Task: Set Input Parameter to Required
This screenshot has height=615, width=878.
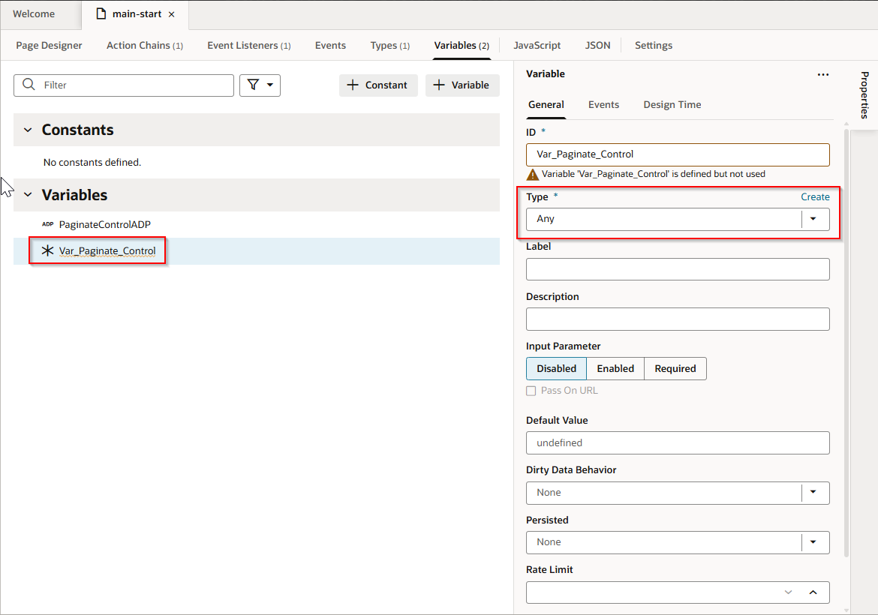Action: pyautogui.click(x=675, y=368)
